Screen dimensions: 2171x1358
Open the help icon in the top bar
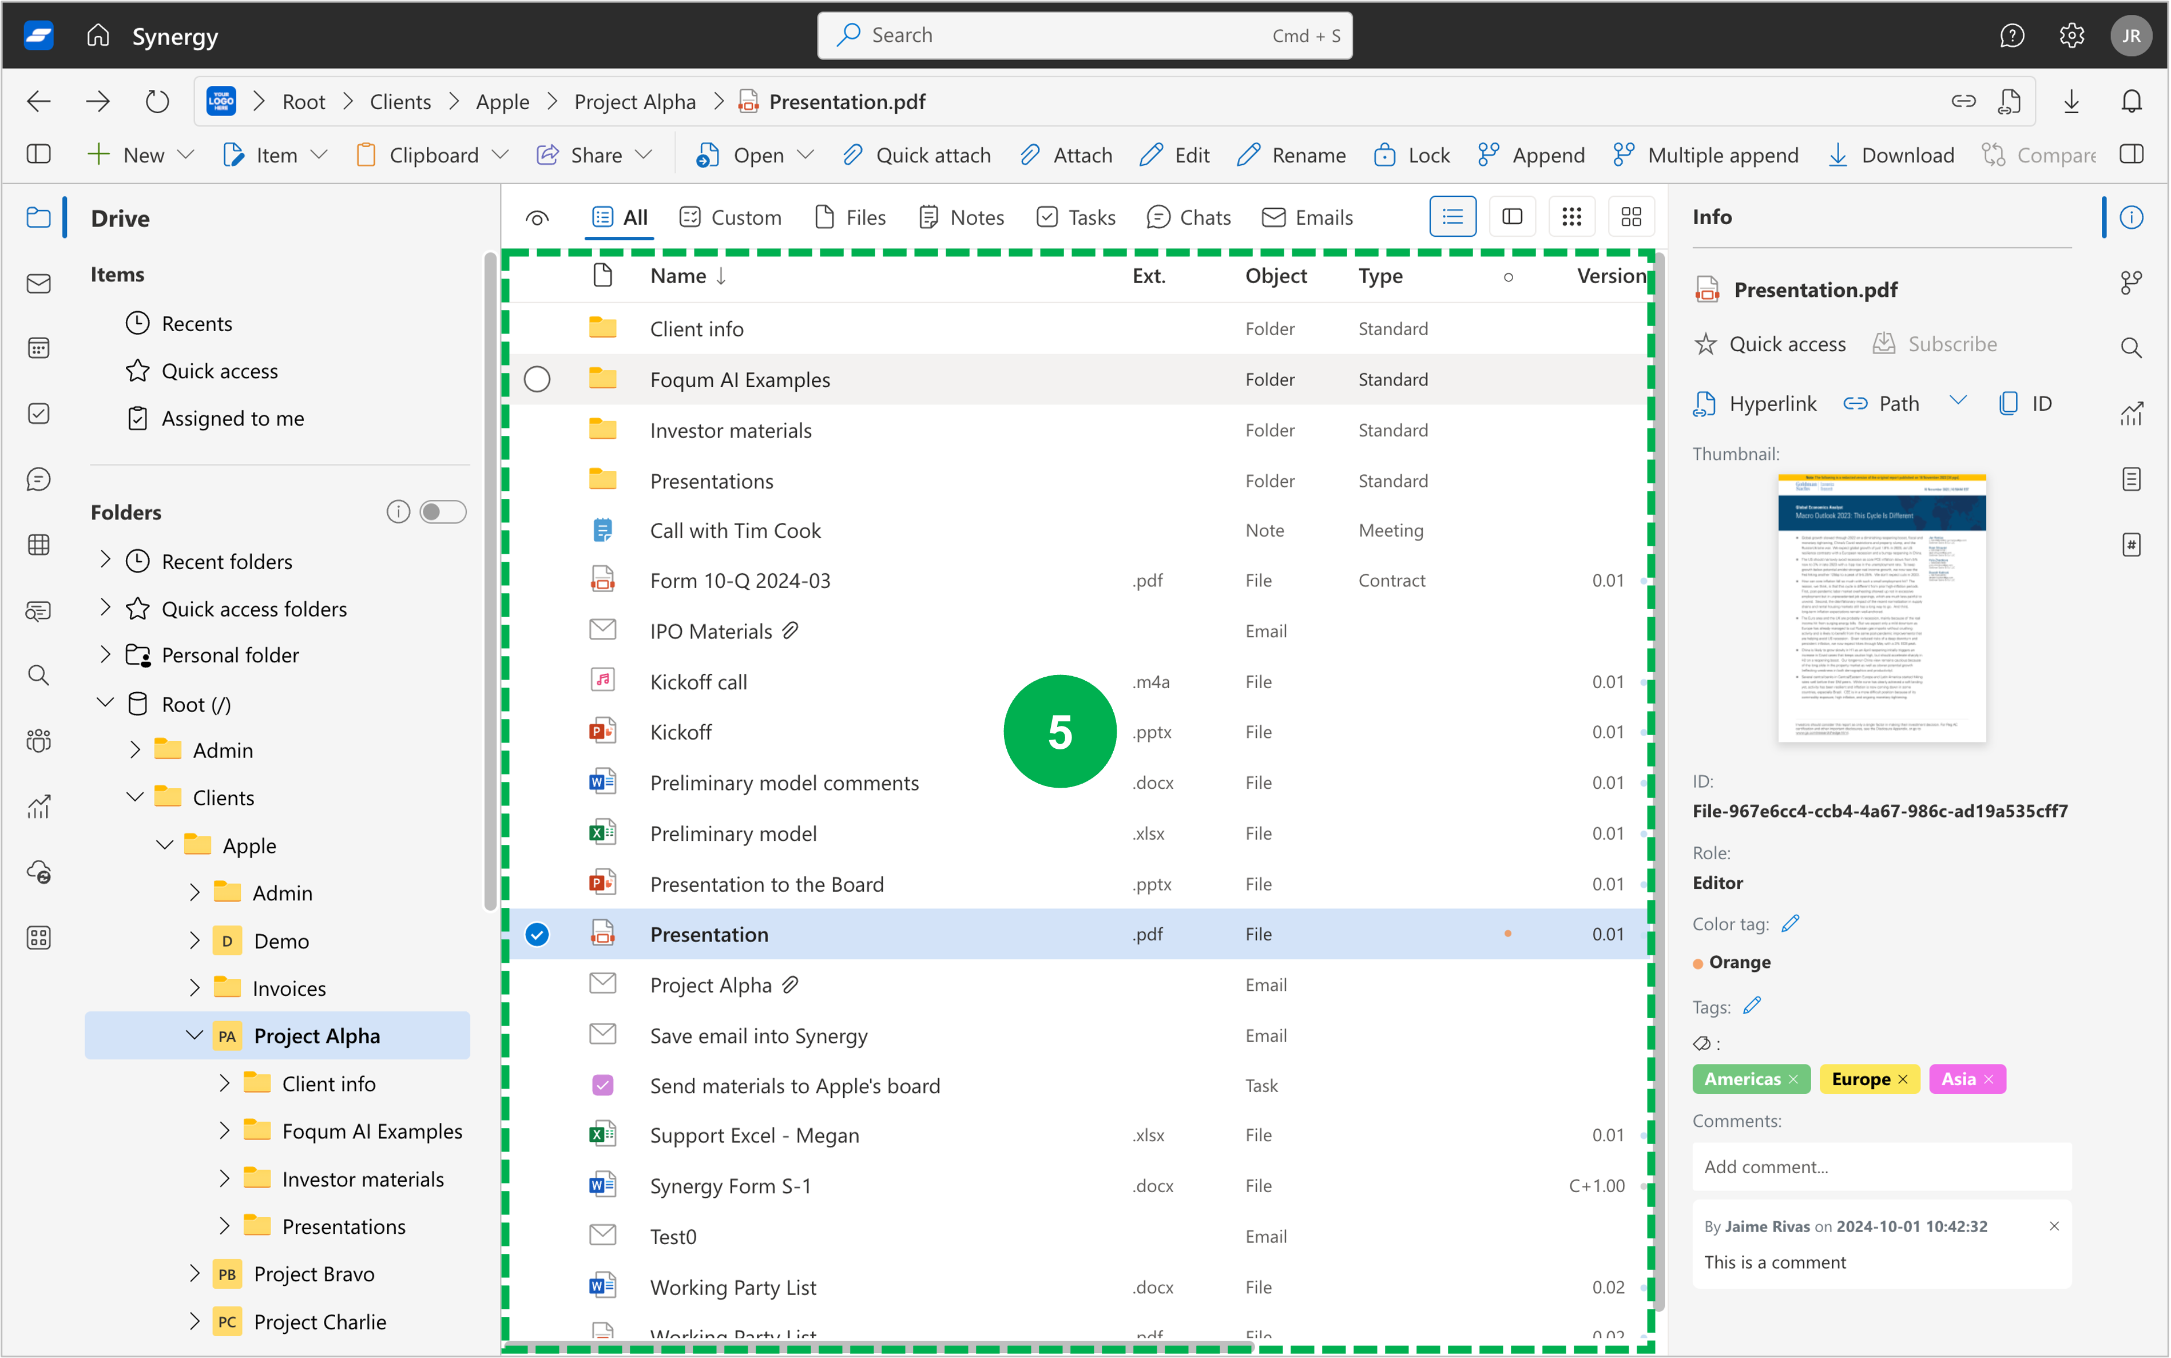pos(2011,35)
